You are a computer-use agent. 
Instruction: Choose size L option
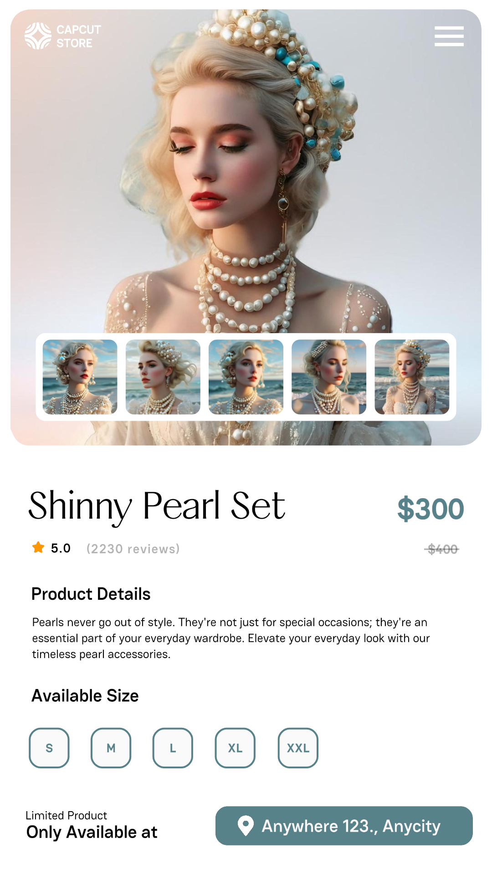(x=173, y=748)
